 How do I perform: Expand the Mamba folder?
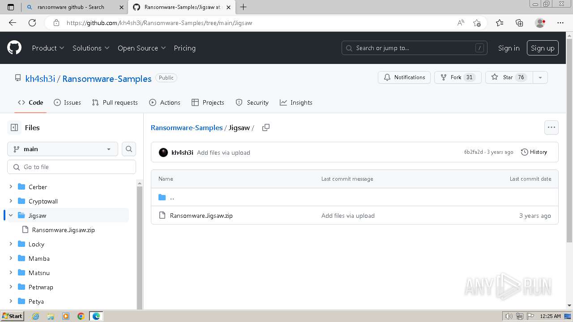(11, 258)
